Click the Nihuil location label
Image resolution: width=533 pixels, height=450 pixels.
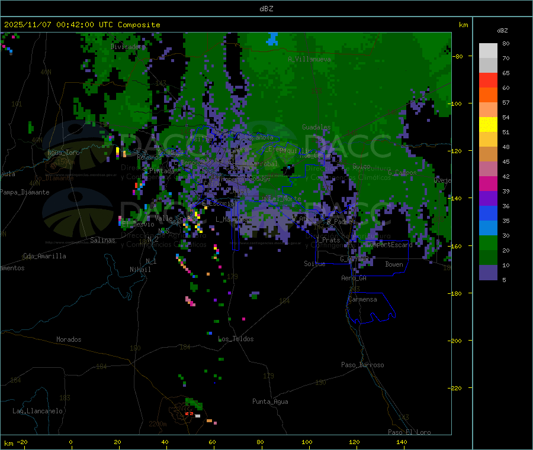(140, 270)
